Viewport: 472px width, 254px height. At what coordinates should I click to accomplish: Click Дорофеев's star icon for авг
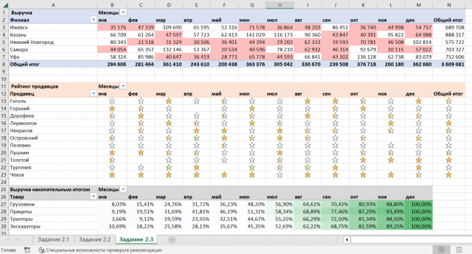(x=307, y=116)
